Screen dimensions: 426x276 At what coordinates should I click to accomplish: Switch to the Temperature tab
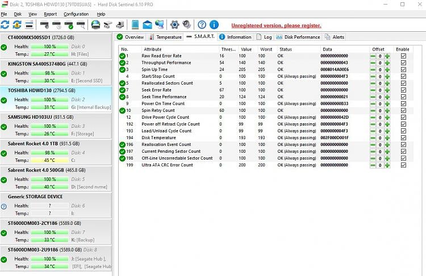[166, 37]
